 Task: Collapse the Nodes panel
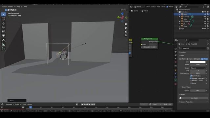coord(182,94)
